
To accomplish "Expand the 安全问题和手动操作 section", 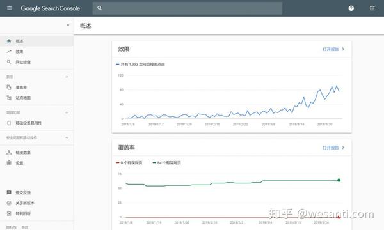I will point(67,137).
